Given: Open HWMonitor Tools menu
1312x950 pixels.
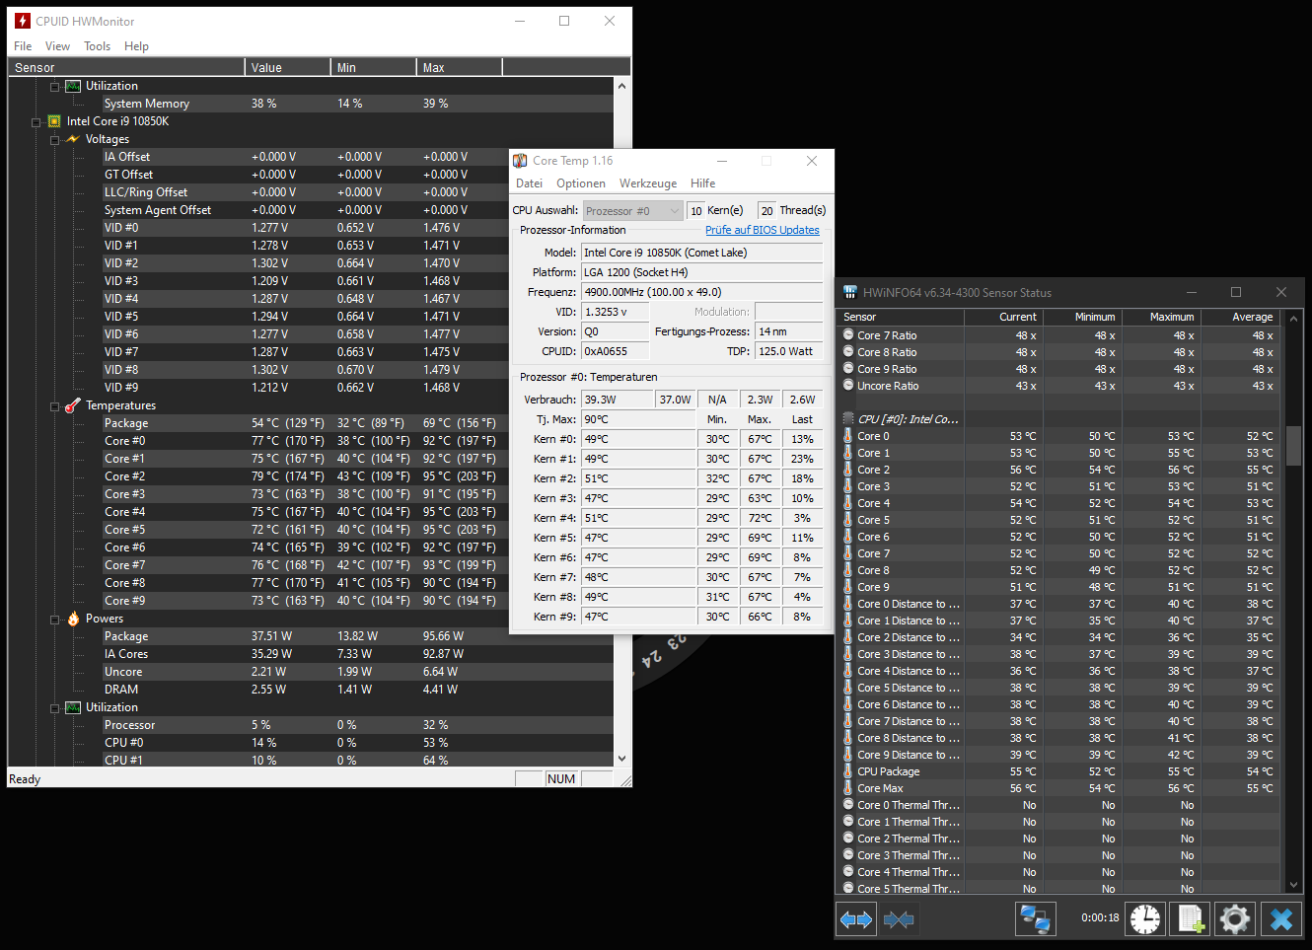Looking at the screenshot, I should click(97, 46).
